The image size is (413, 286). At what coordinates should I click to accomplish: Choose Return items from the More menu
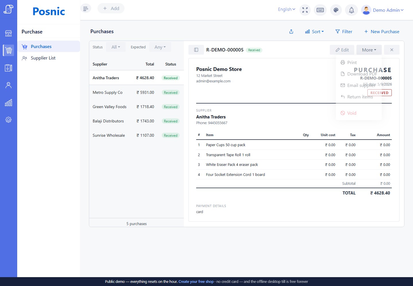(x=359, y=97)
